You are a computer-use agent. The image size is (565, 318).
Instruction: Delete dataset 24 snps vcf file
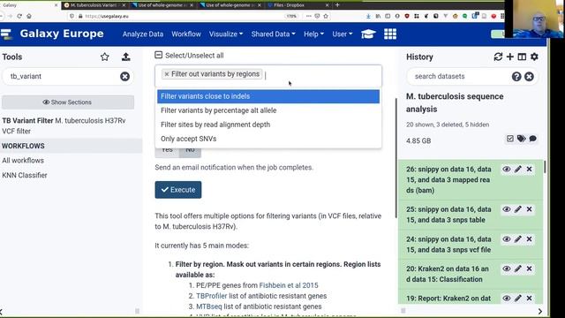[529, 239]
